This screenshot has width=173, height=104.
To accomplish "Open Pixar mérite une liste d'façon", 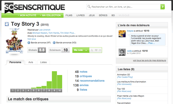I will pos(131,96).
